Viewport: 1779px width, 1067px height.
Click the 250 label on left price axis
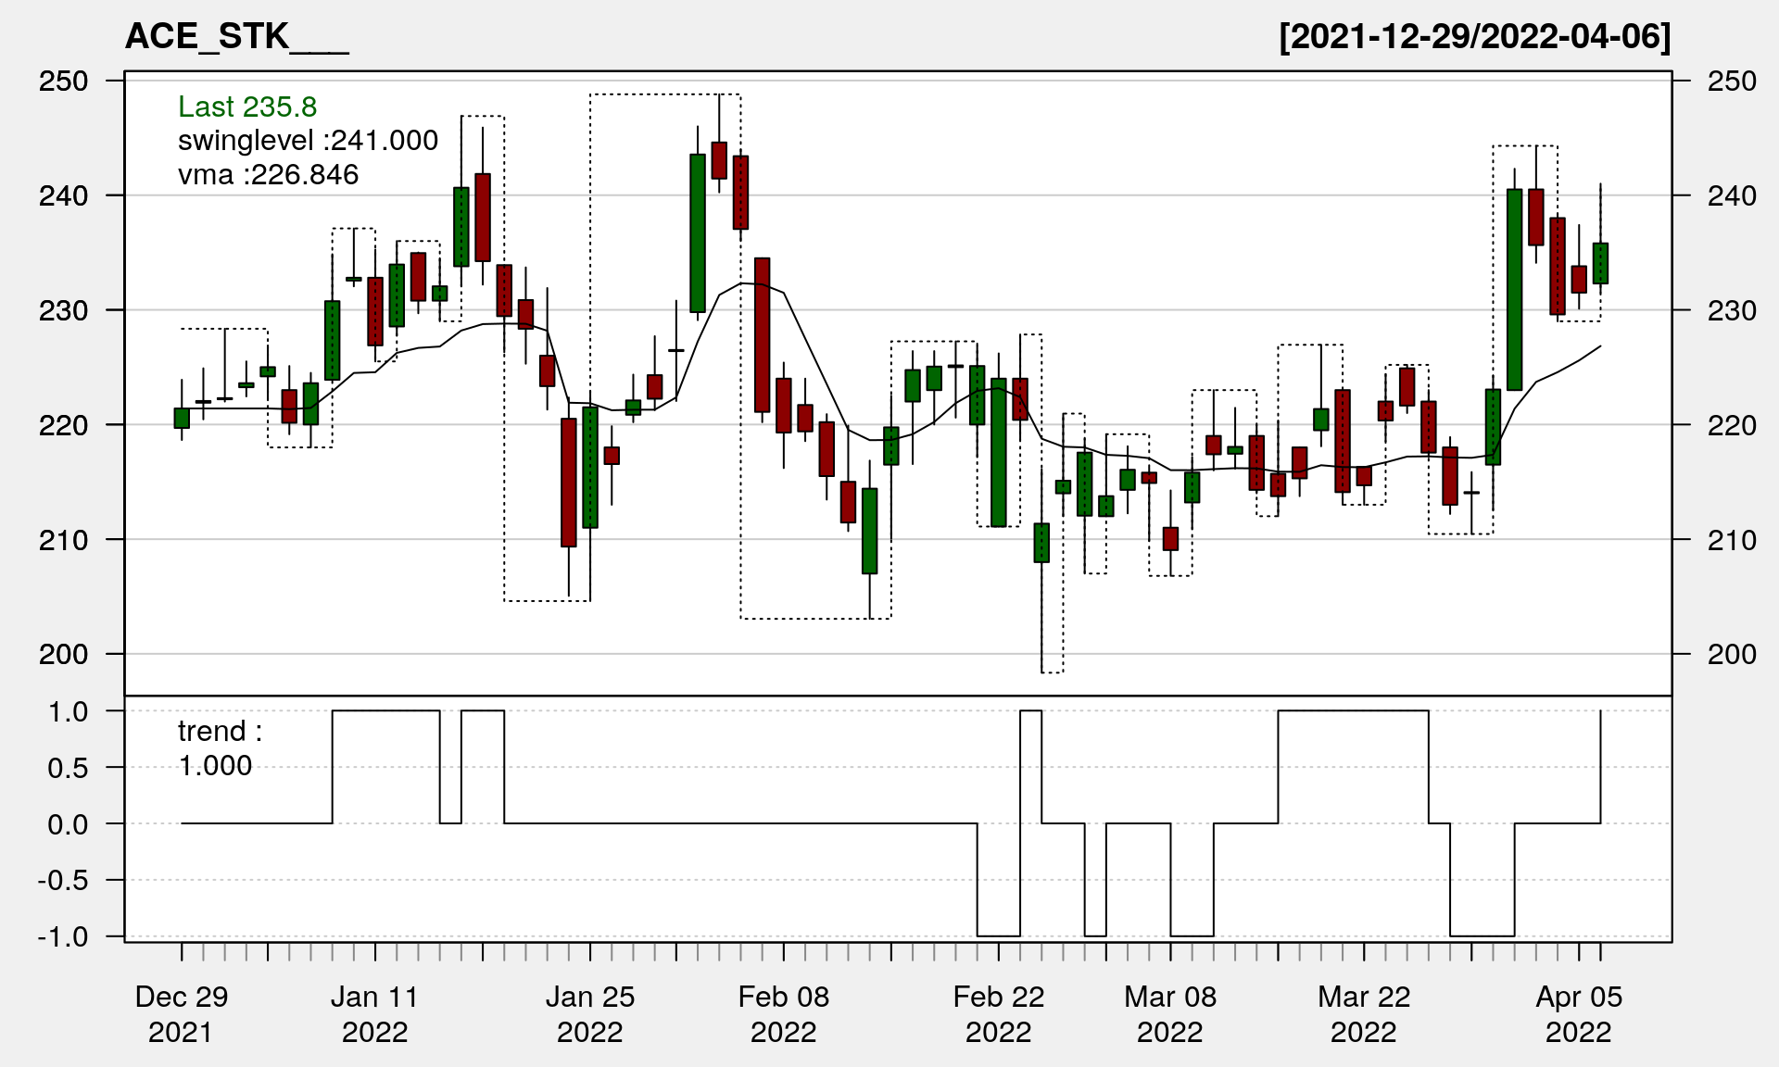click(63, 82)
